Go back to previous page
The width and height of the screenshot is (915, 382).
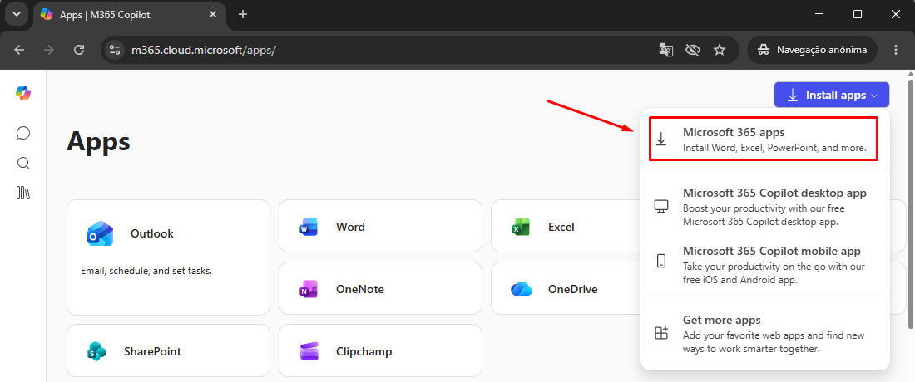pos(19,50)
